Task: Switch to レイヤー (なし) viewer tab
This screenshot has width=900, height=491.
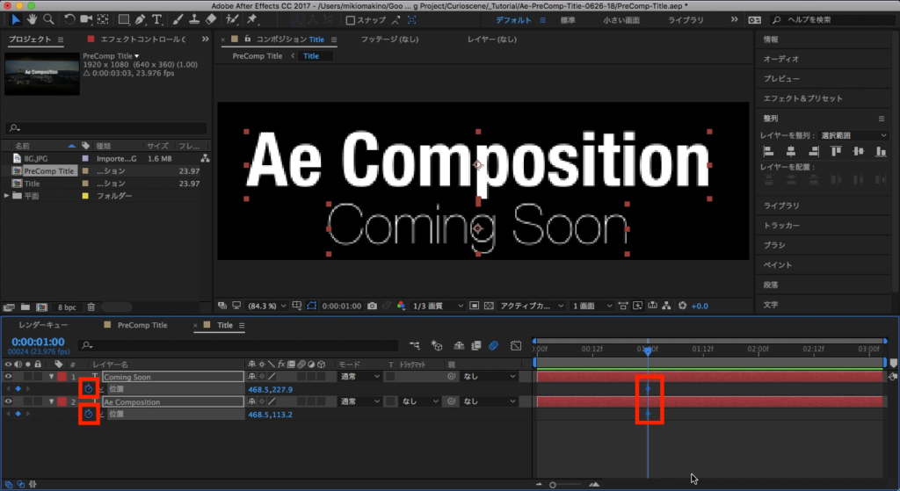Action: click(492, 39)
